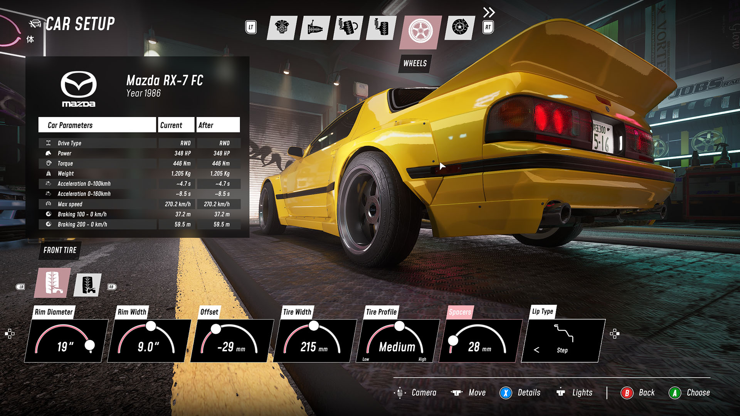Click the double chevron next-category arrow

click(489, 12)
